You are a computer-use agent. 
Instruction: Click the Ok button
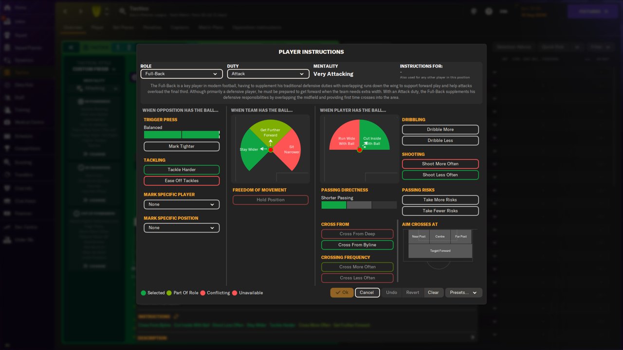[x=342, y=293]
